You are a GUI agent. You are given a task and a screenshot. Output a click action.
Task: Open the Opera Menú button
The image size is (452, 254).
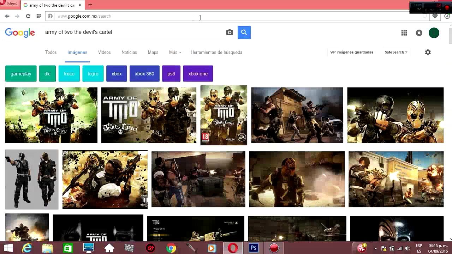pos(9,4)
